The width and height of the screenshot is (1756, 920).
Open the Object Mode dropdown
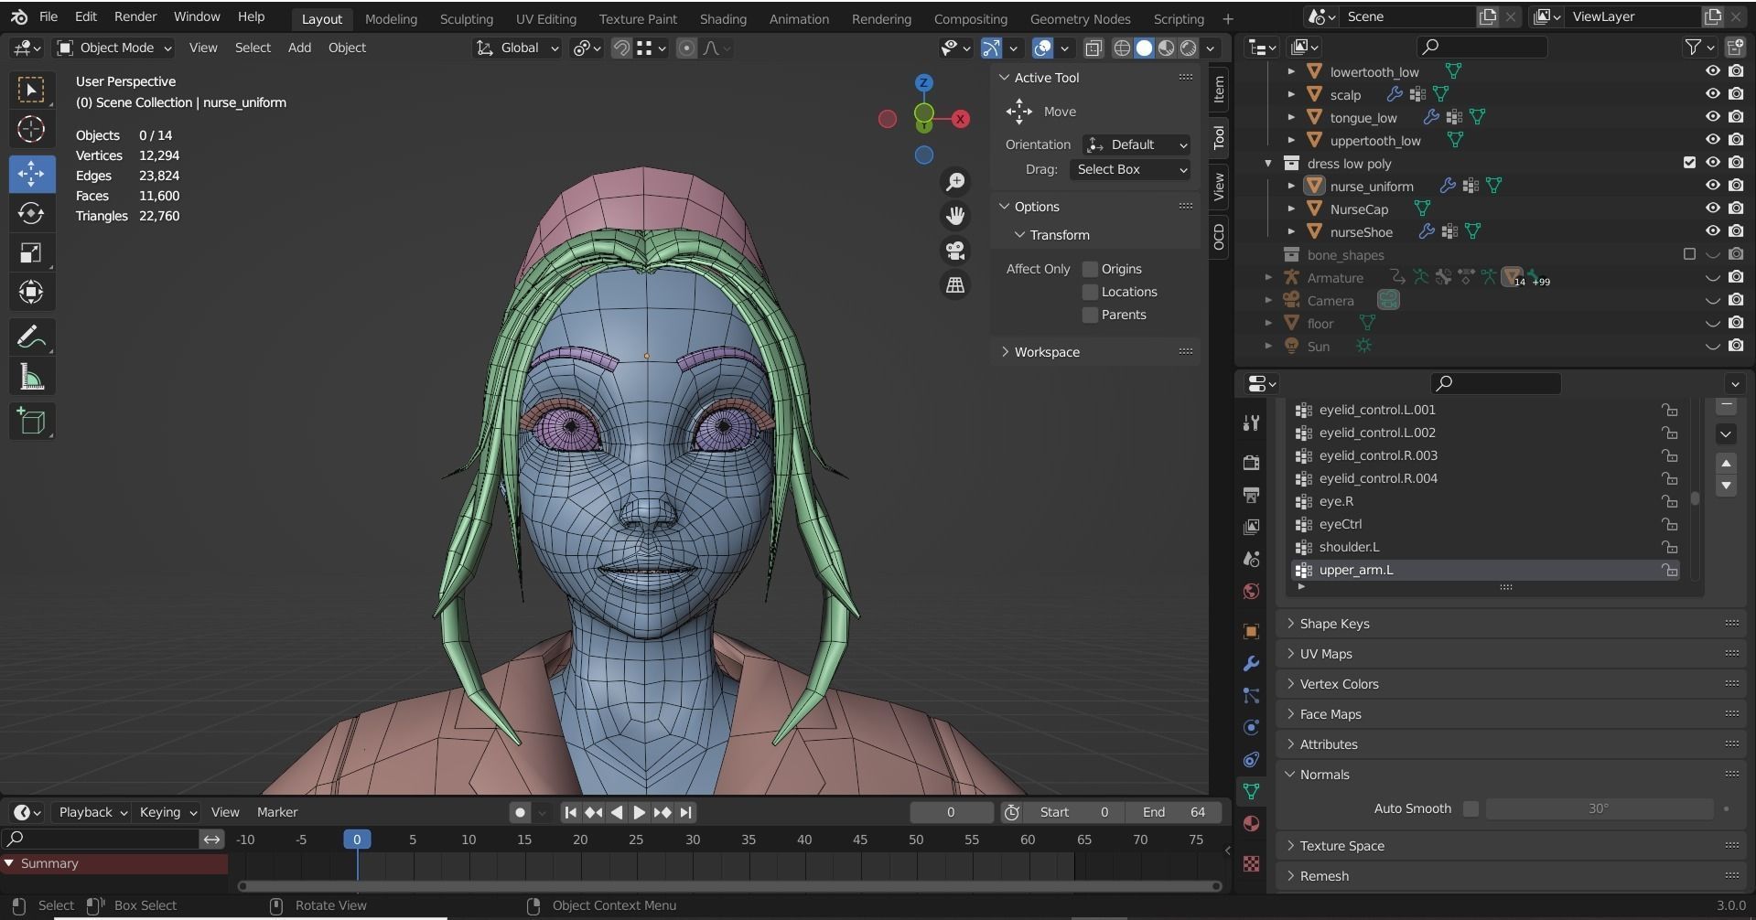click(x=114, y=48)
